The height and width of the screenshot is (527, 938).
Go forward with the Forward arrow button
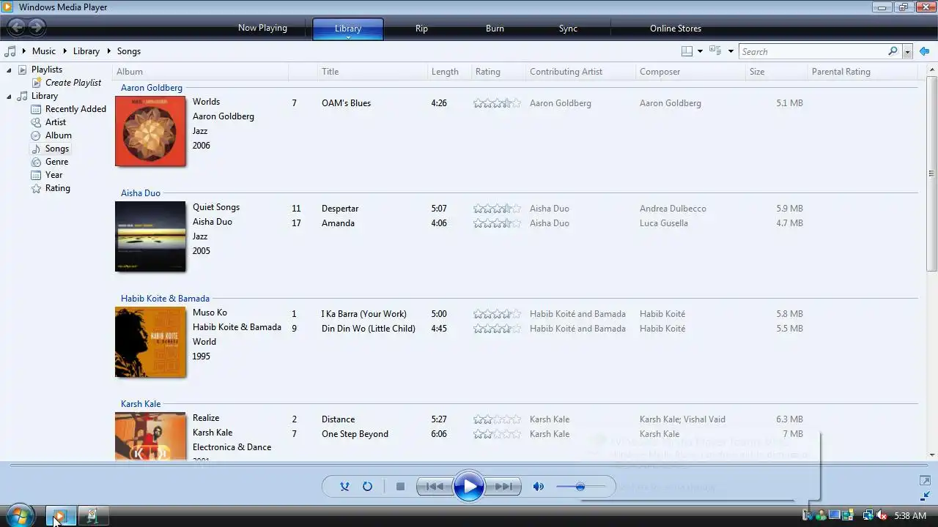coord(37,28)
